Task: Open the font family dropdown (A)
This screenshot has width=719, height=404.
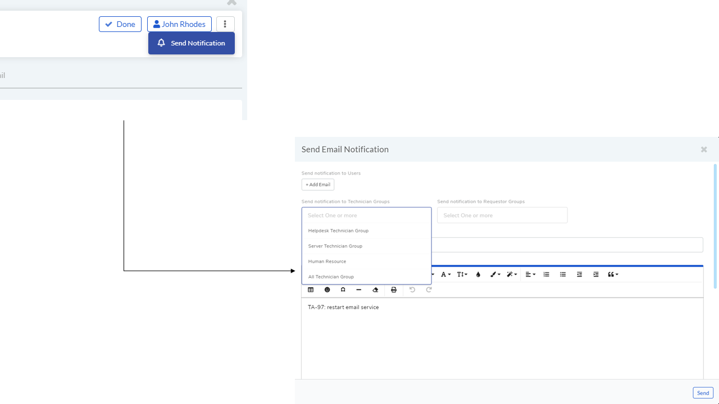Action: click(x=445, y=274)
